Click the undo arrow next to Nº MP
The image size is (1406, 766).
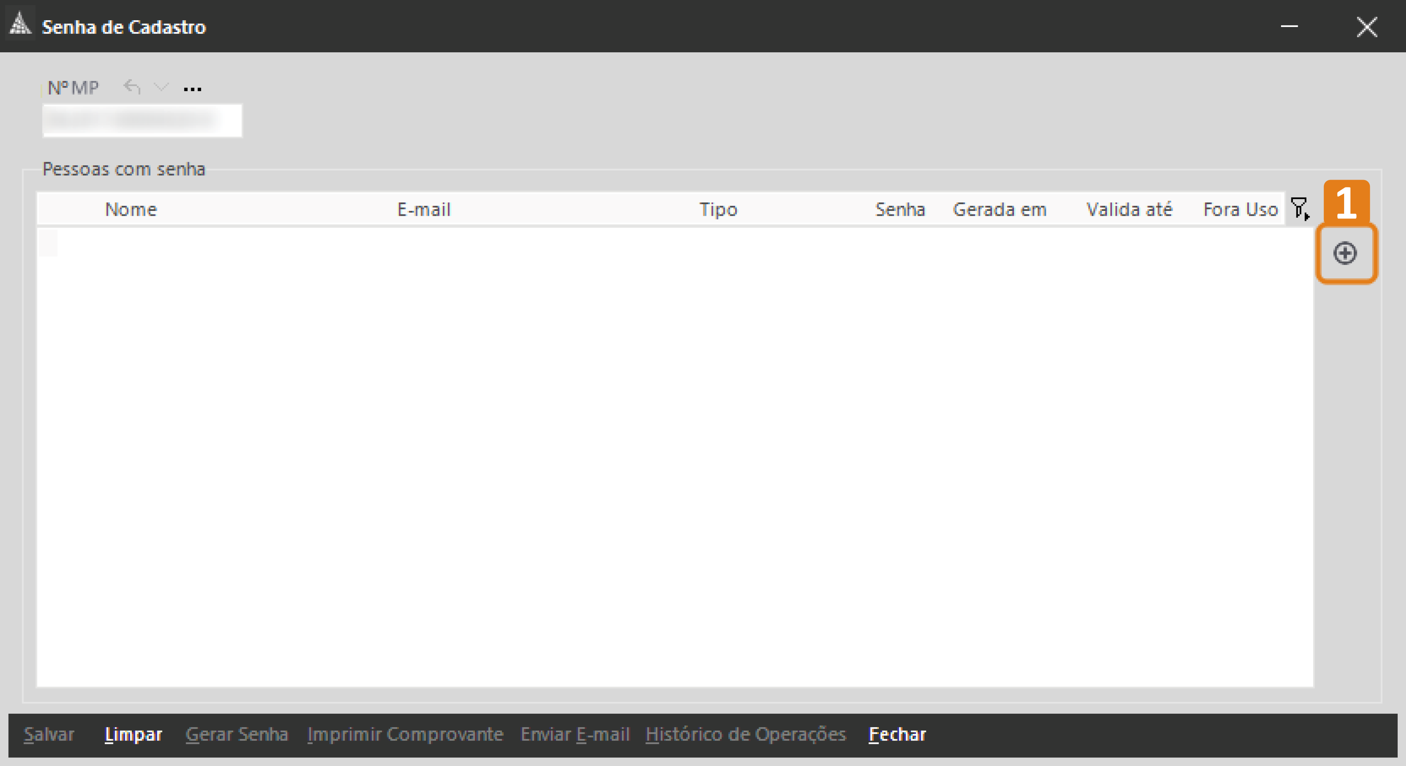pyautogui.click(x=132, y=87)
